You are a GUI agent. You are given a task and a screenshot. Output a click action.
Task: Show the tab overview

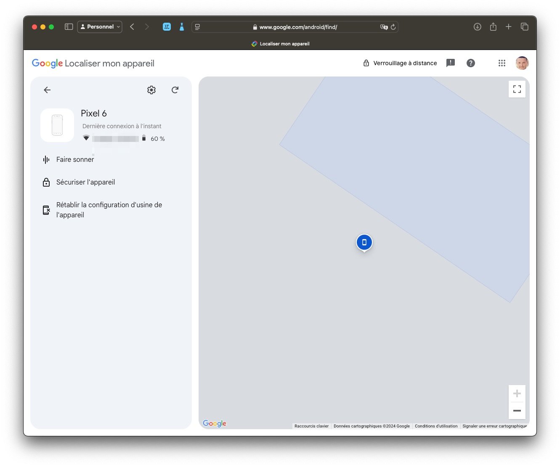tap(525, 27)
